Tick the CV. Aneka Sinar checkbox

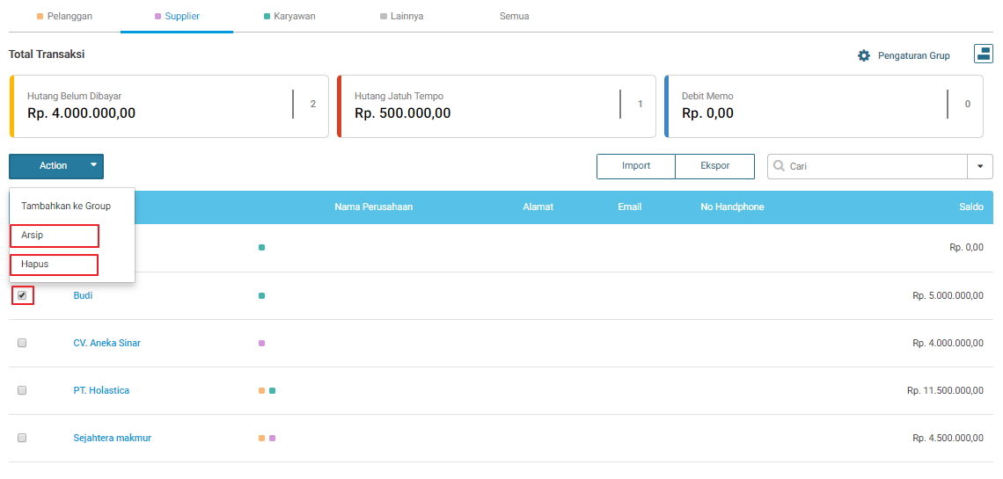coord(22,343)
